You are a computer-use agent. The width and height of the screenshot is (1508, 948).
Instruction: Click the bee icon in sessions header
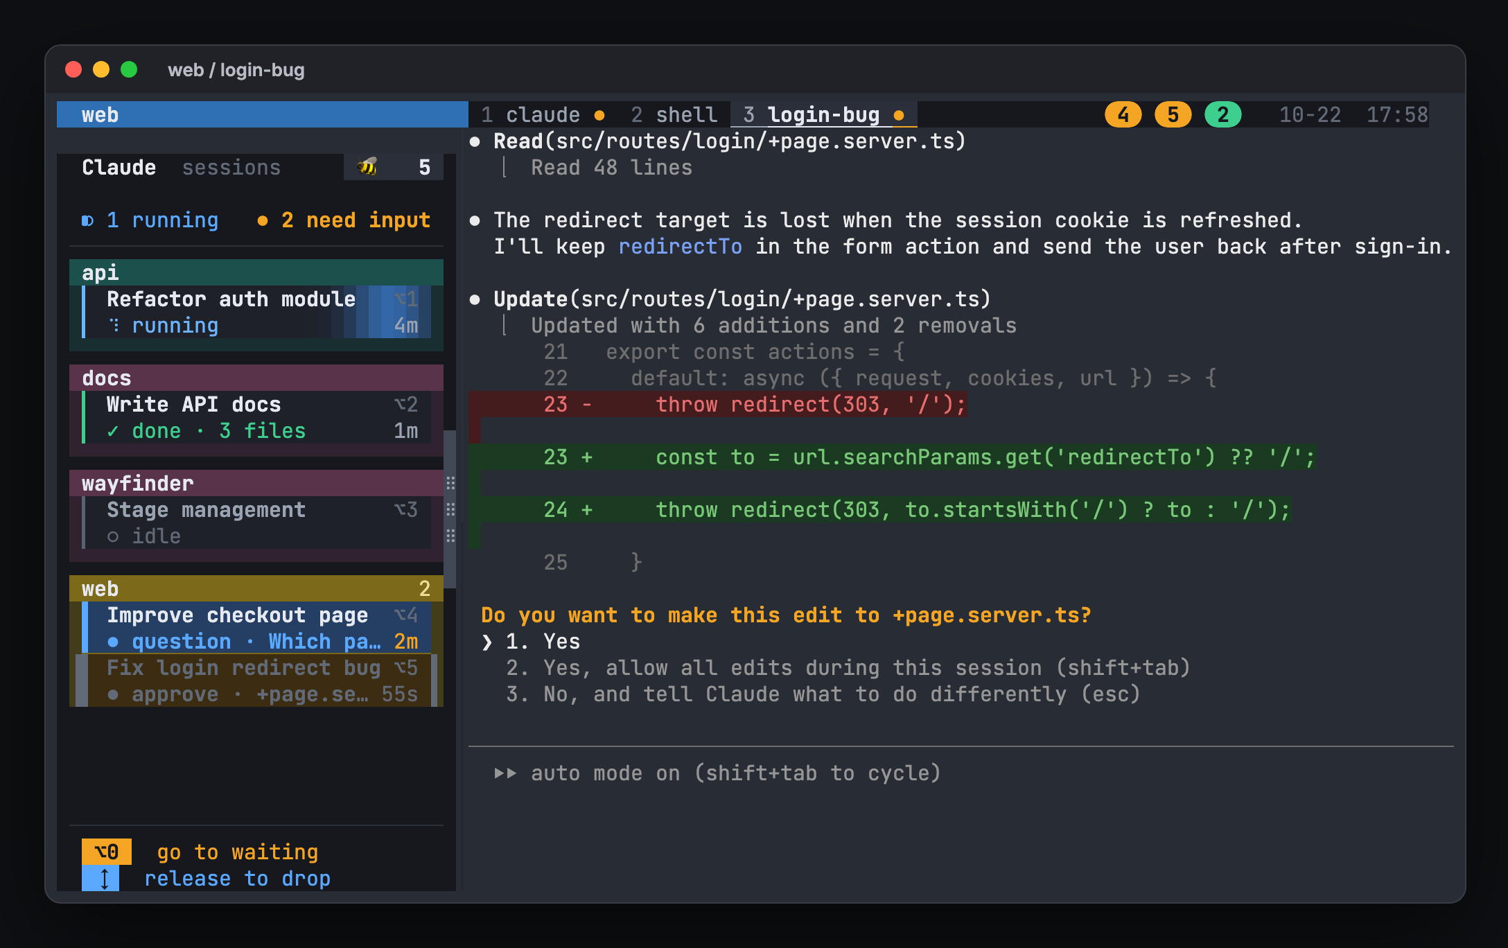click(367, 167)
